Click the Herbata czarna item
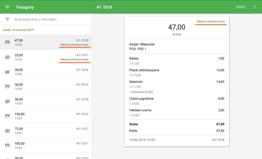This screenshot has width=262, height=159. point(140,110)
